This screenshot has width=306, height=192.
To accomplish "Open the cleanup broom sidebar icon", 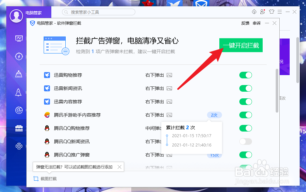I will point(19,74).
